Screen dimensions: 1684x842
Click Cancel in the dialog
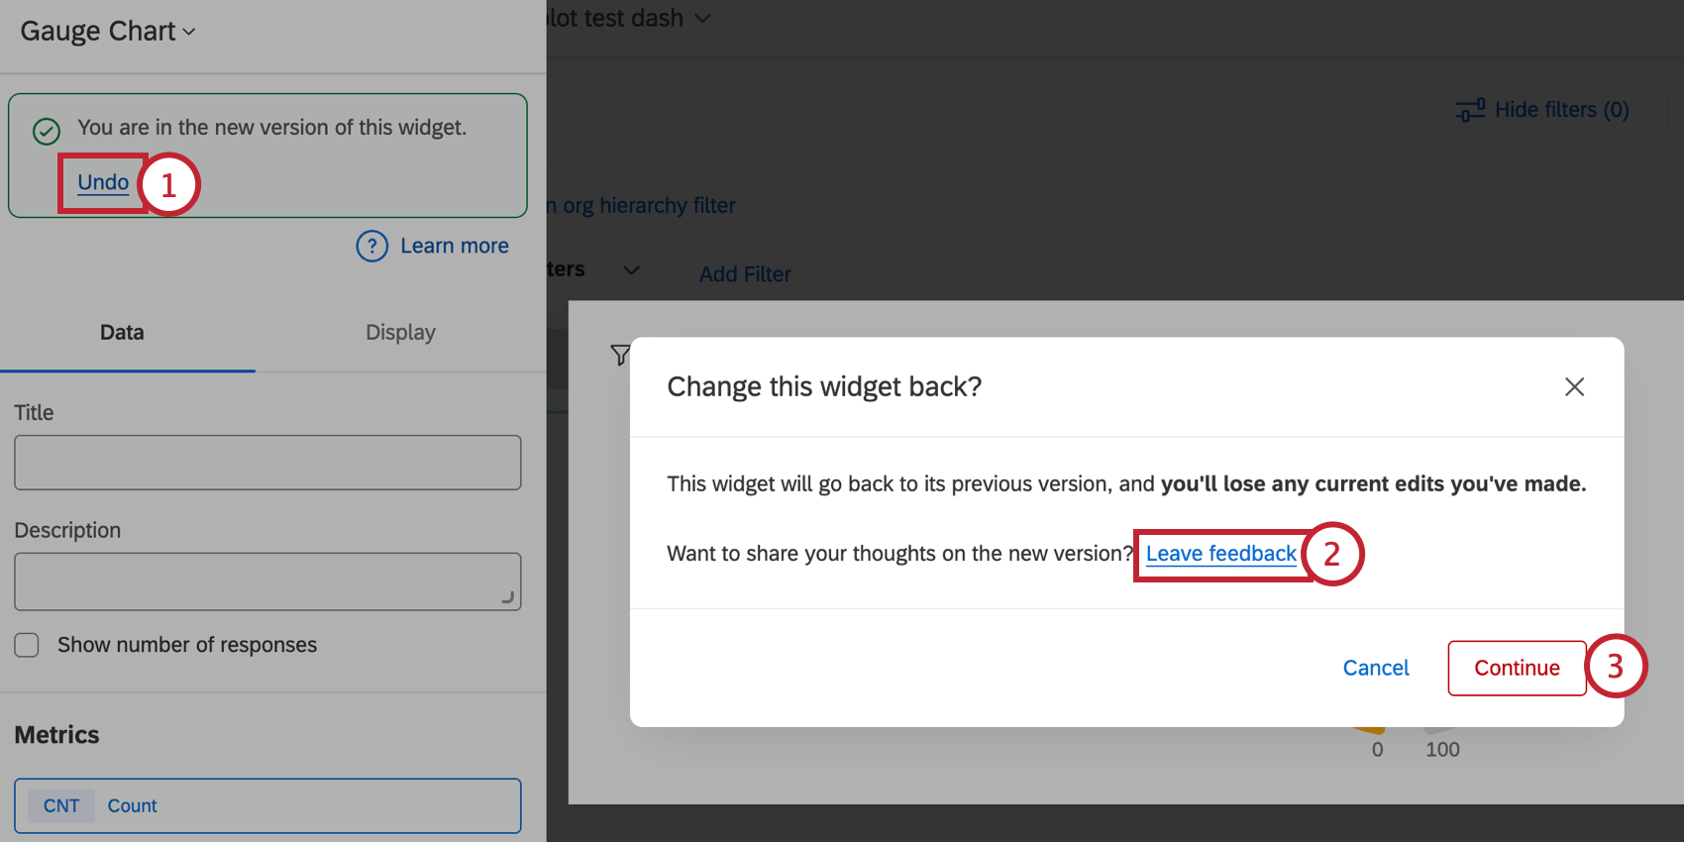coord(1376,668)
